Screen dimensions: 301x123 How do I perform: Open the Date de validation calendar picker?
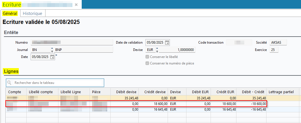coord(167,43)
